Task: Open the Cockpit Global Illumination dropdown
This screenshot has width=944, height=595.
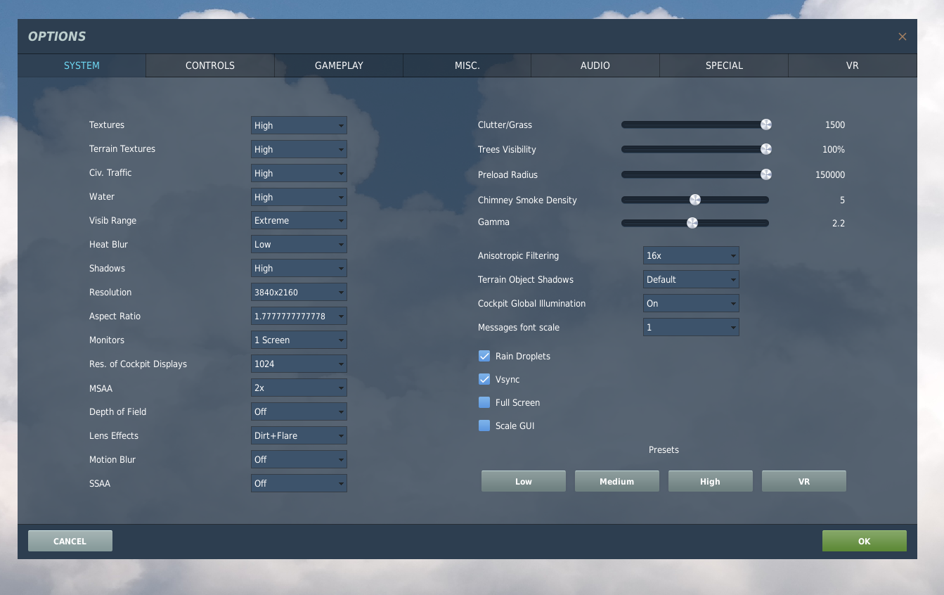Action: tap(691, 303)
